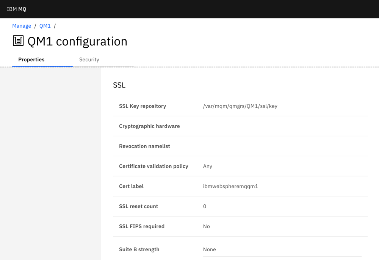Click the Certificate validation policy label
This screenshot has height=260, width=379.
[153, 167]
